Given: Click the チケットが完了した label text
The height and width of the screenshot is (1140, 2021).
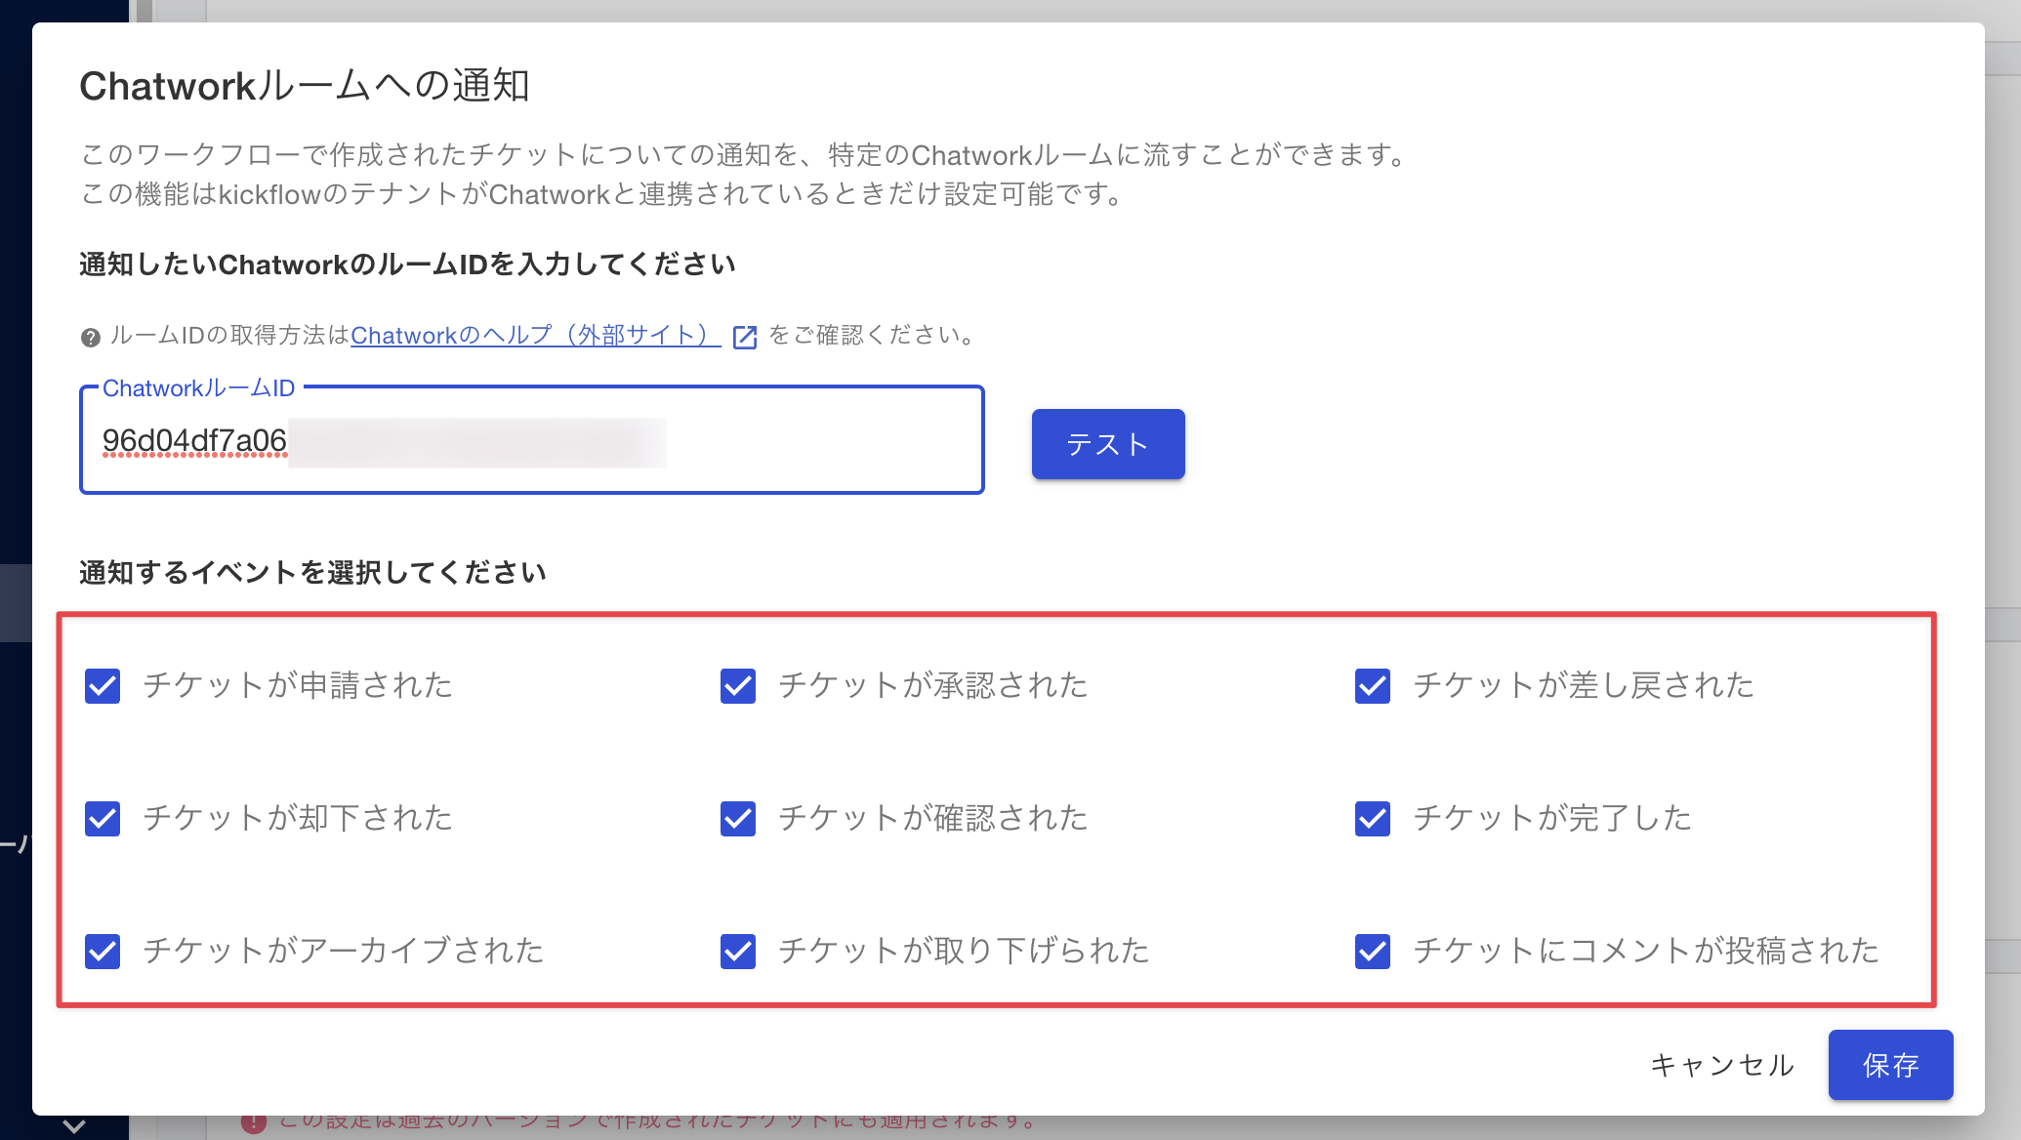Looking at the screenshot, I should [x=1552, y=818].
